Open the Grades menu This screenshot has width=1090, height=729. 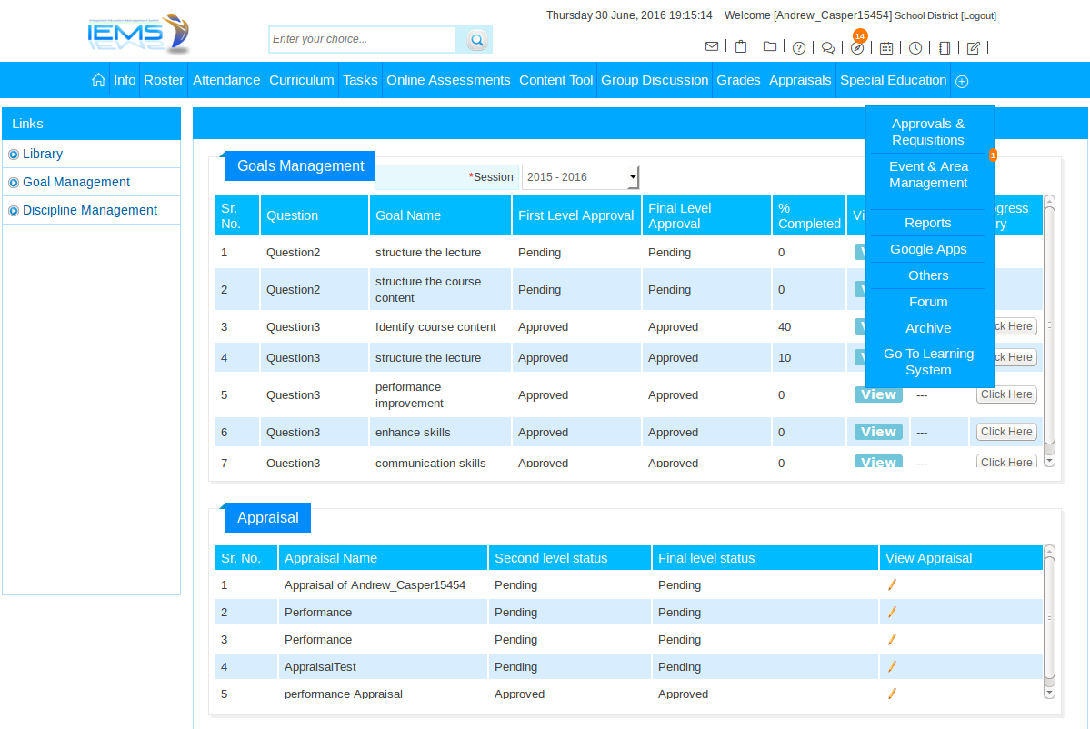(738, 80)
